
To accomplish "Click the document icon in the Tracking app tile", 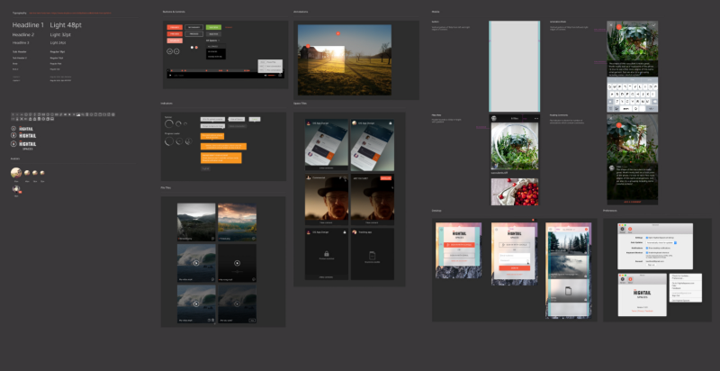I will [373, 256].
